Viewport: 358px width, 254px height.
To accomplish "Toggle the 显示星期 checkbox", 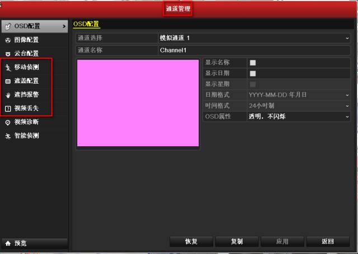I will coord(253,84).
